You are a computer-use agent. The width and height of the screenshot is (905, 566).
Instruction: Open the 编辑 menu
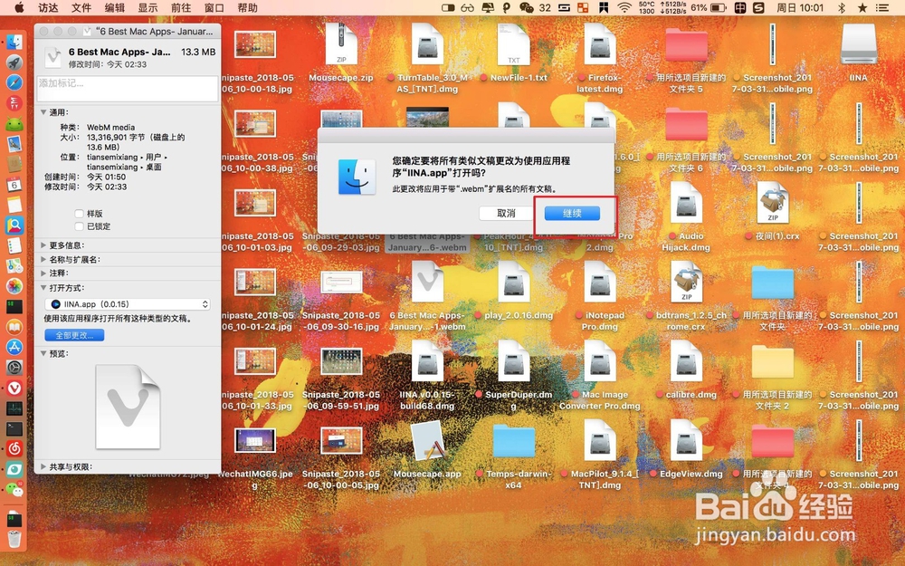click(x=115, y=7)
